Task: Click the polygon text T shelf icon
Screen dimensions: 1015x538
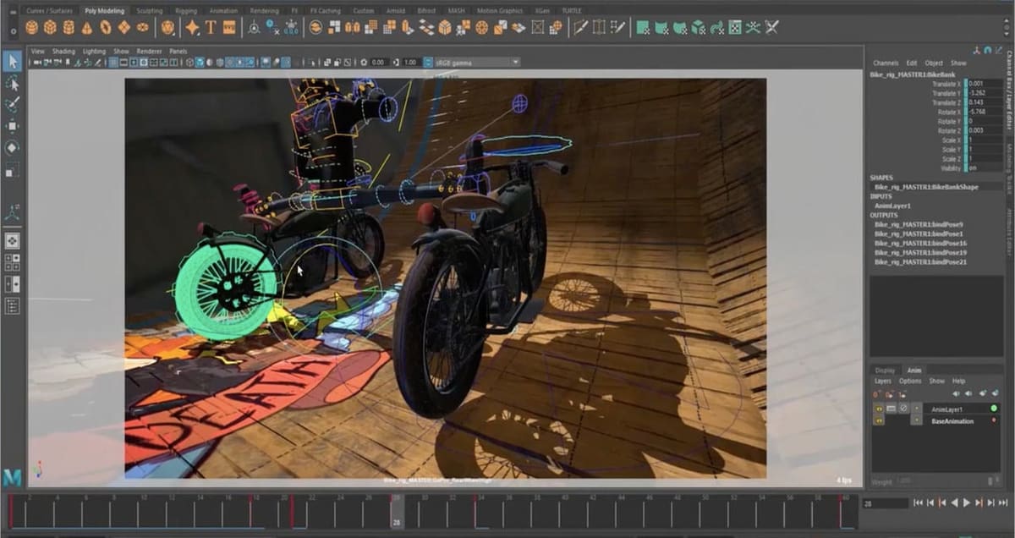Action: tap(211, 27)
